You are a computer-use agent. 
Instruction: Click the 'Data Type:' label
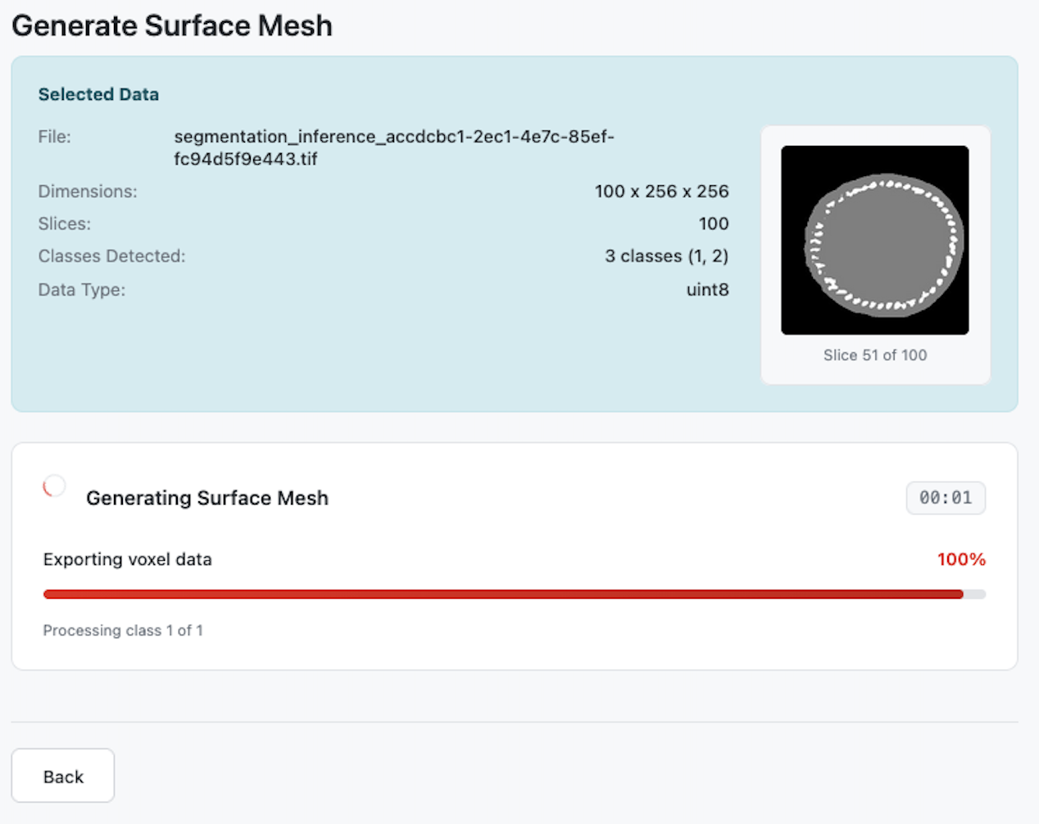(x=82, y=289)
